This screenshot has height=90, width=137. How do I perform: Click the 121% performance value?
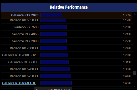tap(127, 34)
